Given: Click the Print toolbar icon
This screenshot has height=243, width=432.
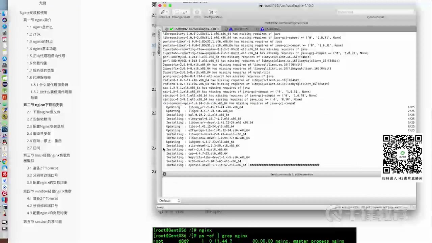Looking at the screenshot, I should 197,12.
